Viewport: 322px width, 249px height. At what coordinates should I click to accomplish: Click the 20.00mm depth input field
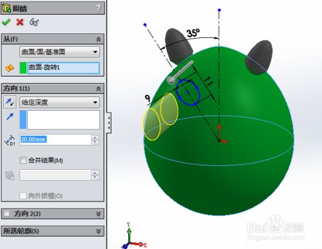pyautogui.click(x=55, y=140)
